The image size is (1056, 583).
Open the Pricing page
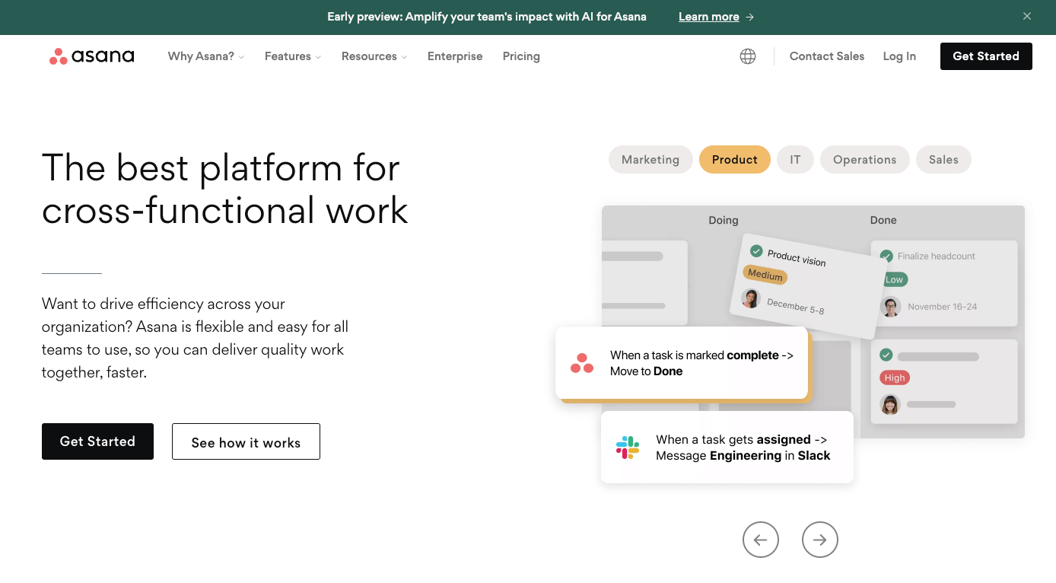click(x=521, y=56)
